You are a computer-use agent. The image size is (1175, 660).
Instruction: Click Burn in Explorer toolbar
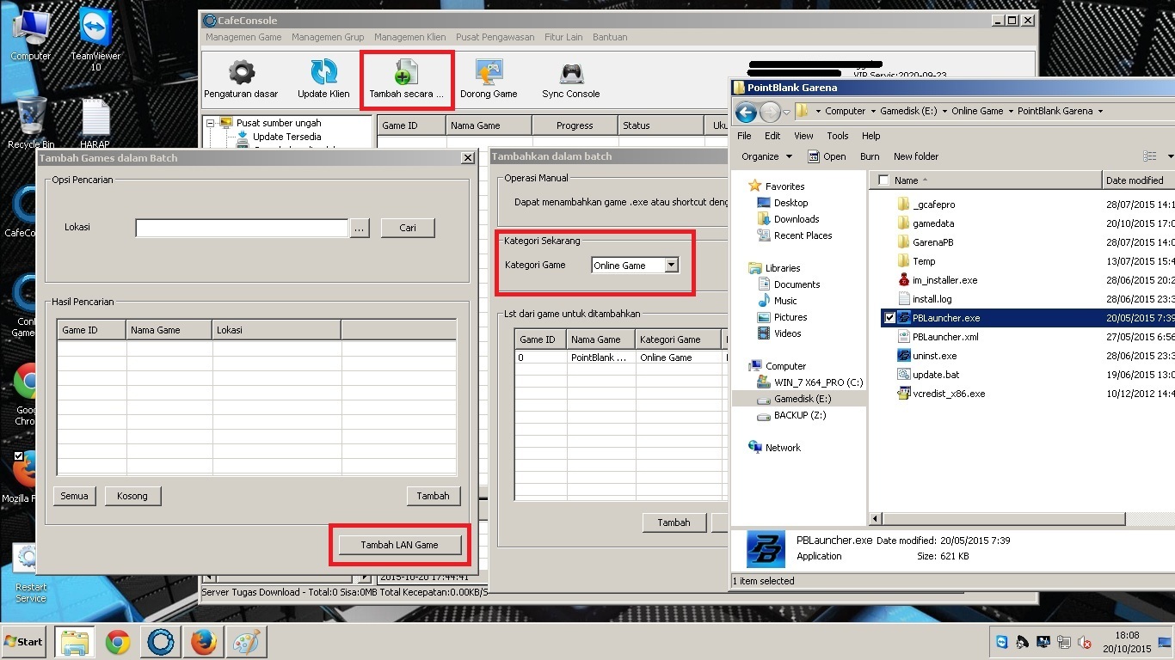click(x=870, y=156)
